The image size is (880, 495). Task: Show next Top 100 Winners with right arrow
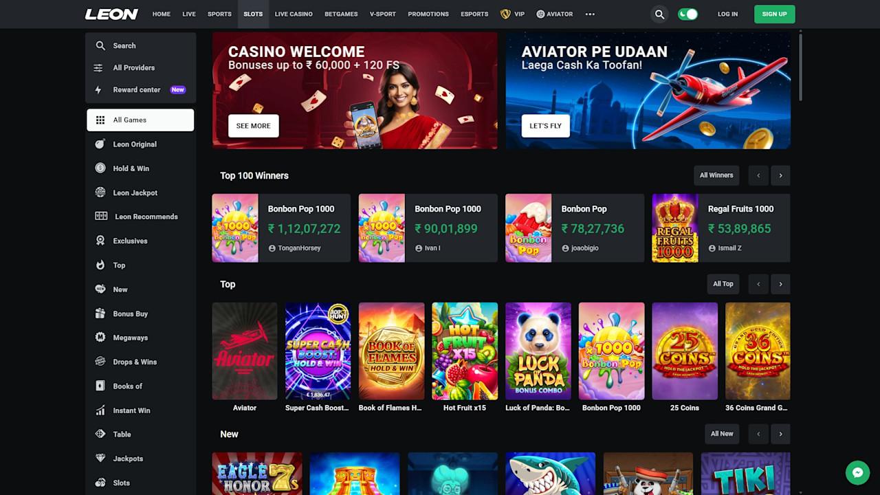click(x=780, y=175)
